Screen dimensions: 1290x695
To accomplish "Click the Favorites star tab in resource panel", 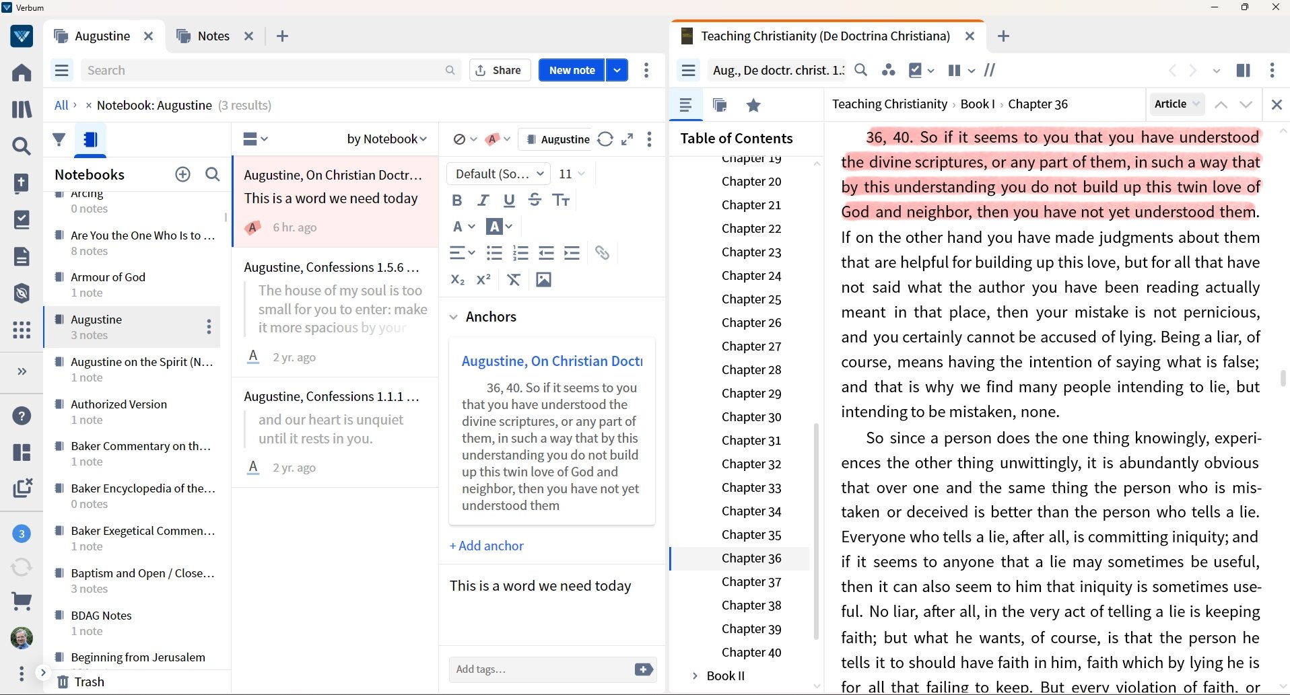I will pos(753,105).
